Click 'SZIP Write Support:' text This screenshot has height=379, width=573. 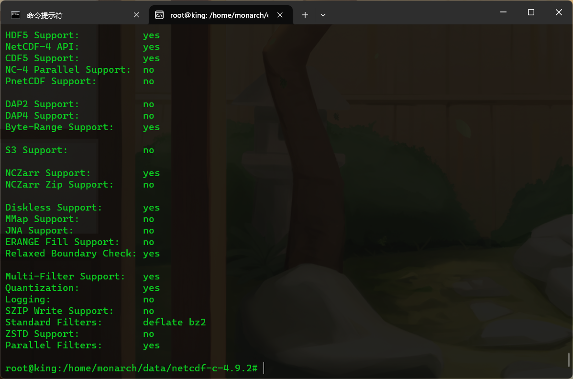point(59,311)
